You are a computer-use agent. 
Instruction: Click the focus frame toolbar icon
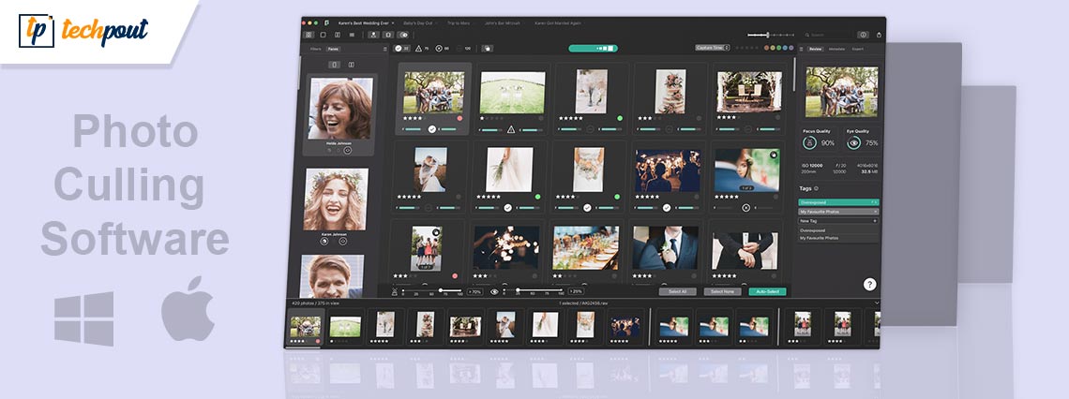pos(388,35)
